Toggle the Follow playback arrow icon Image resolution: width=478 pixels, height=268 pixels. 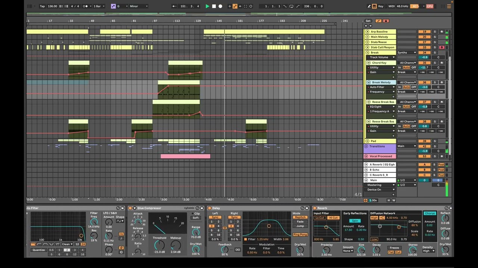coord(174,6)
